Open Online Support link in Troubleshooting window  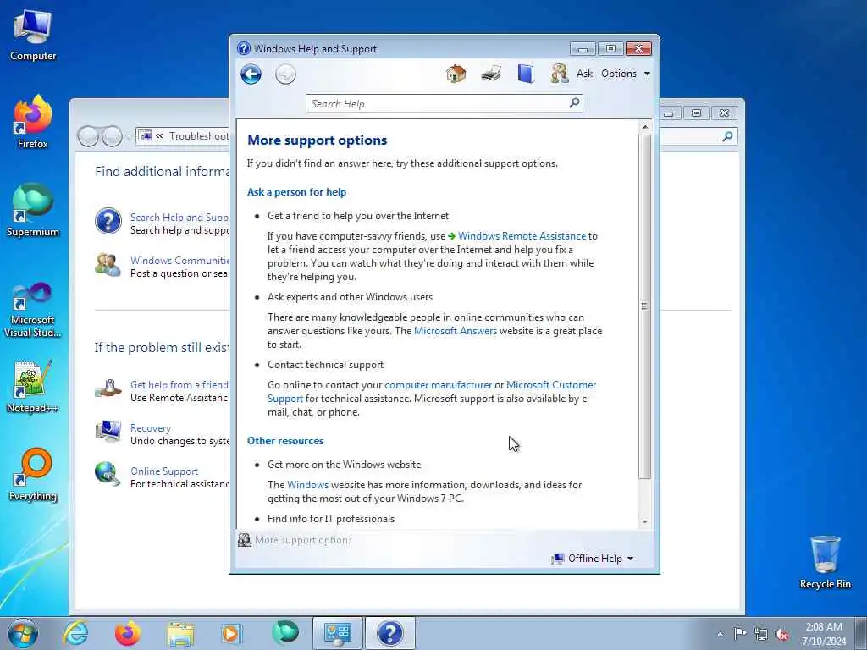click(164, 471)
